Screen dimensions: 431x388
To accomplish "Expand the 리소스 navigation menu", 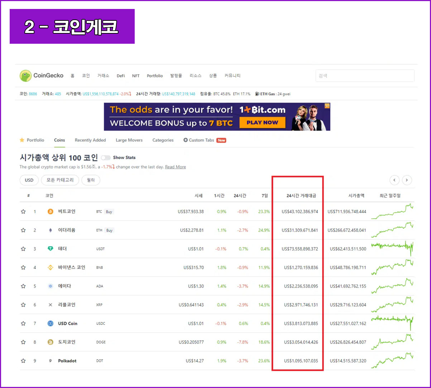I will (196, 76).
